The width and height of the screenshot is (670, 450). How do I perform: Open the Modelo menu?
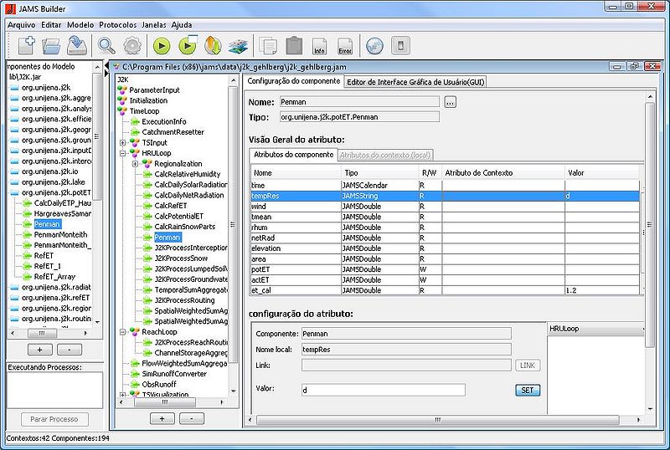point(80,25)
